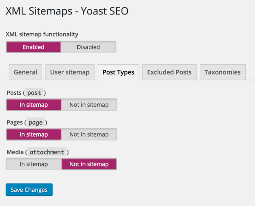Open the Taxonomies tab

click(222, 72)
